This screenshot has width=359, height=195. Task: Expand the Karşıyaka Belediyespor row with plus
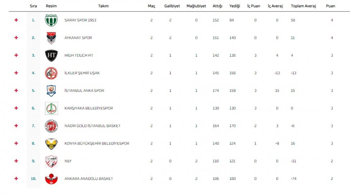(16, 108)
